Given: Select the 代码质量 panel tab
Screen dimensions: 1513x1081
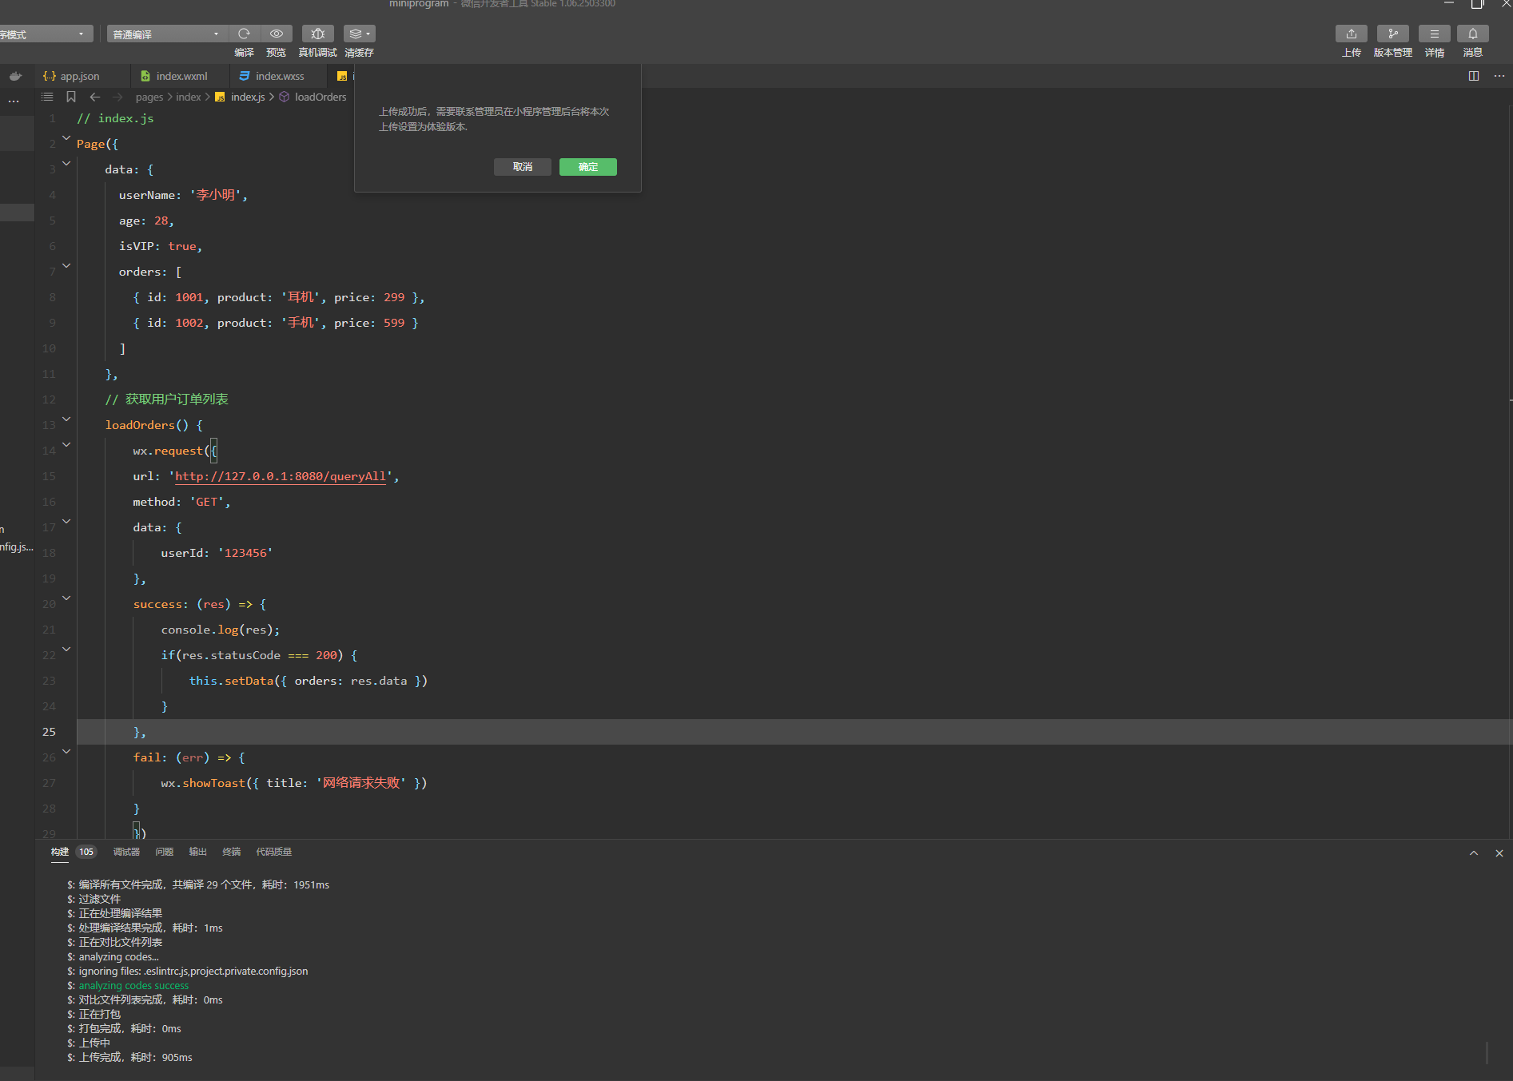Looking at the screenshot, I should tap(273, 852).
